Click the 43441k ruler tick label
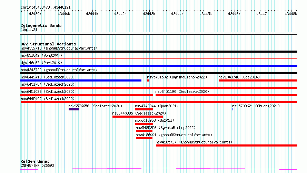This screenshot has width=307, height=173. (x=92, y=14)
